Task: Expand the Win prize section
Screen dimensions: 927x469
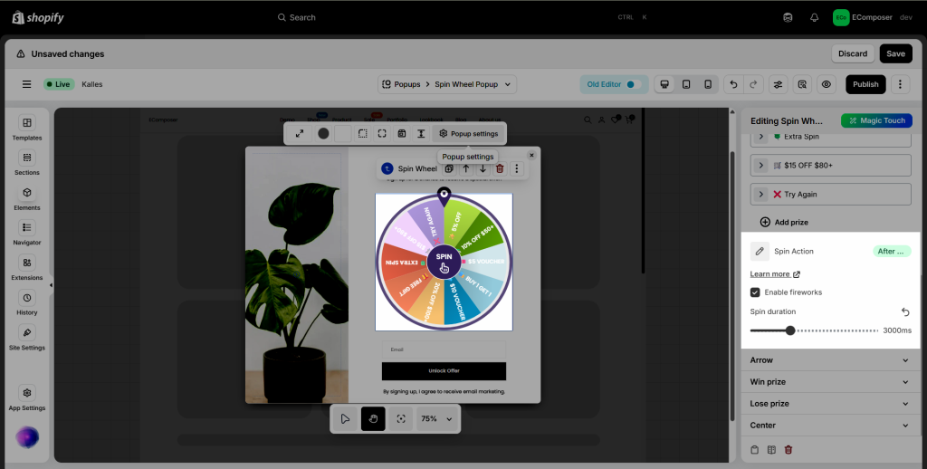Action: (x=830, y=382)
